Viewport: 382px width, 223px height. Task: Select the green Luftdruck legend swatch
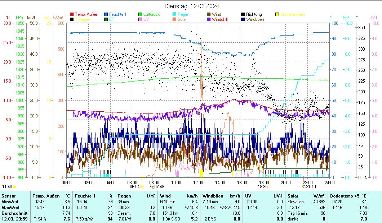click(x=141, y=15)
